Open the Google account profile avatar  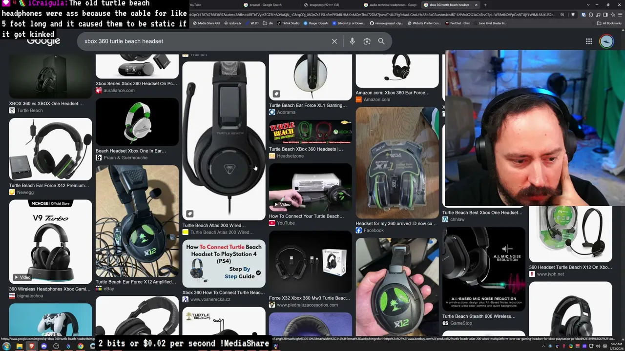(606, 41)
